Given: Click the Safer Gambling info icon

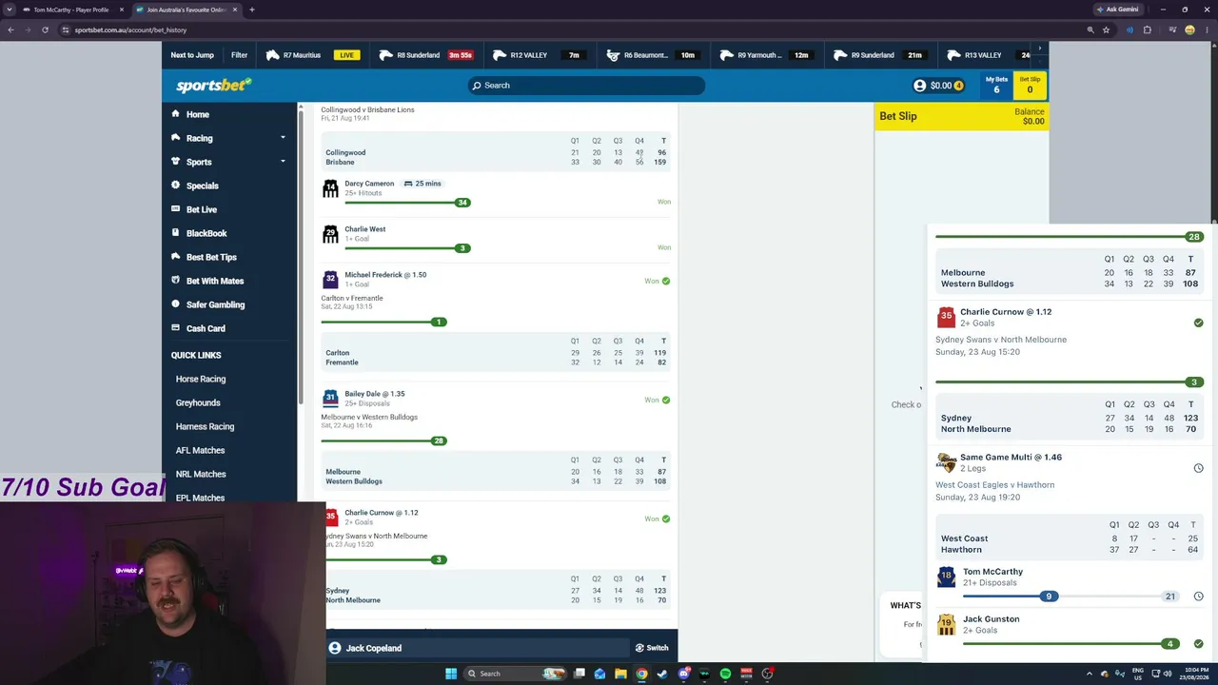Looking at the screenshot, I should tap(175, 304).
